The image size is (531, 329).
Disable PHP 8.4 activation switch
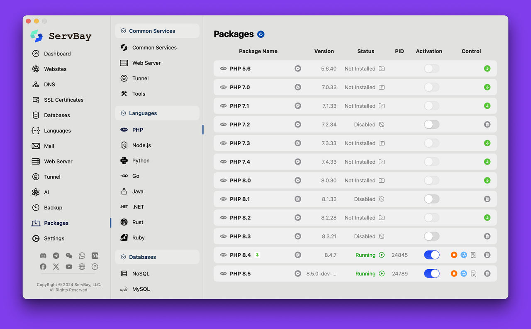[431, 255]
